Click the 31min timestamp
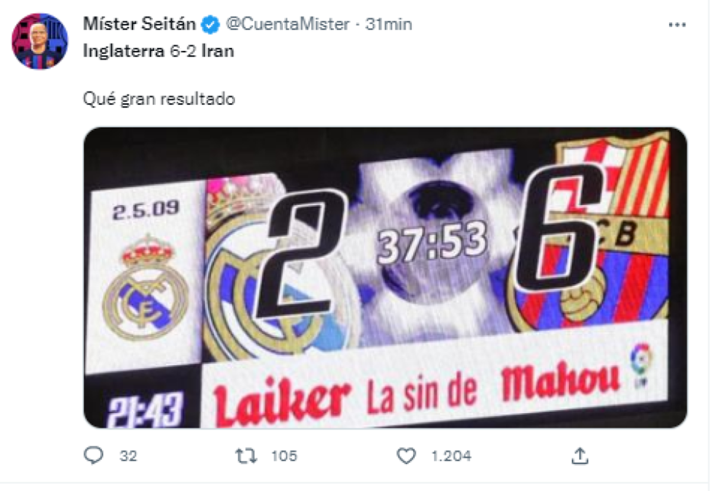This screenshot has width=723, height=491. [x=389, y=24]
